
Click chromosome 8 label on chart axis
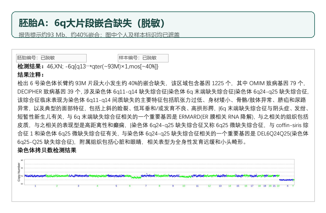click(x=159, y=186)
